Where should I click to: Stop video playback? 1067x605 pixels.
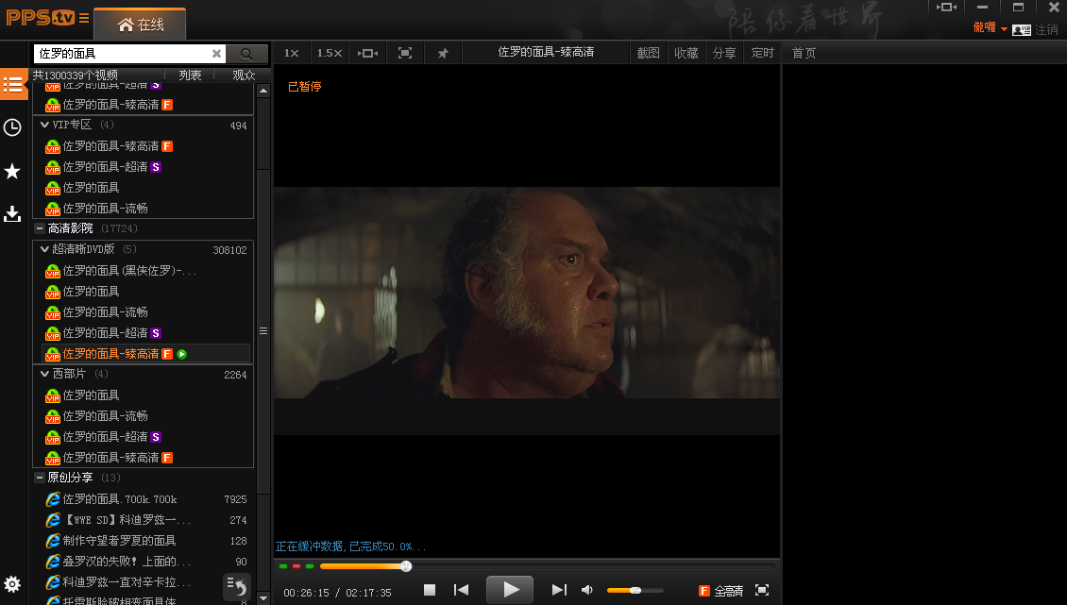(x=430, y=590)
